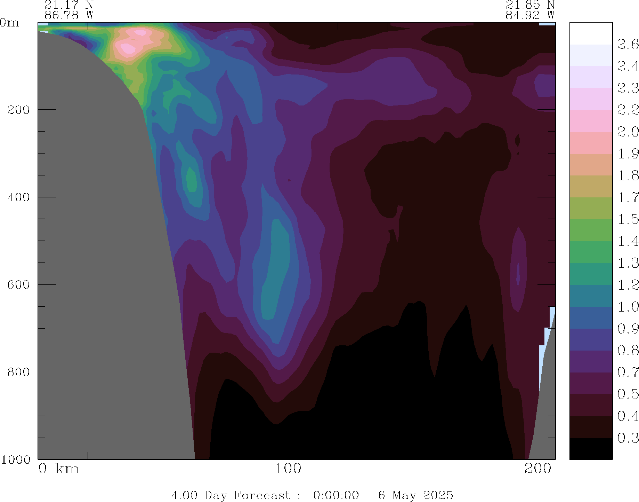
Task: Click the "0 km" distance axis label
Action: tap(58, 469)
